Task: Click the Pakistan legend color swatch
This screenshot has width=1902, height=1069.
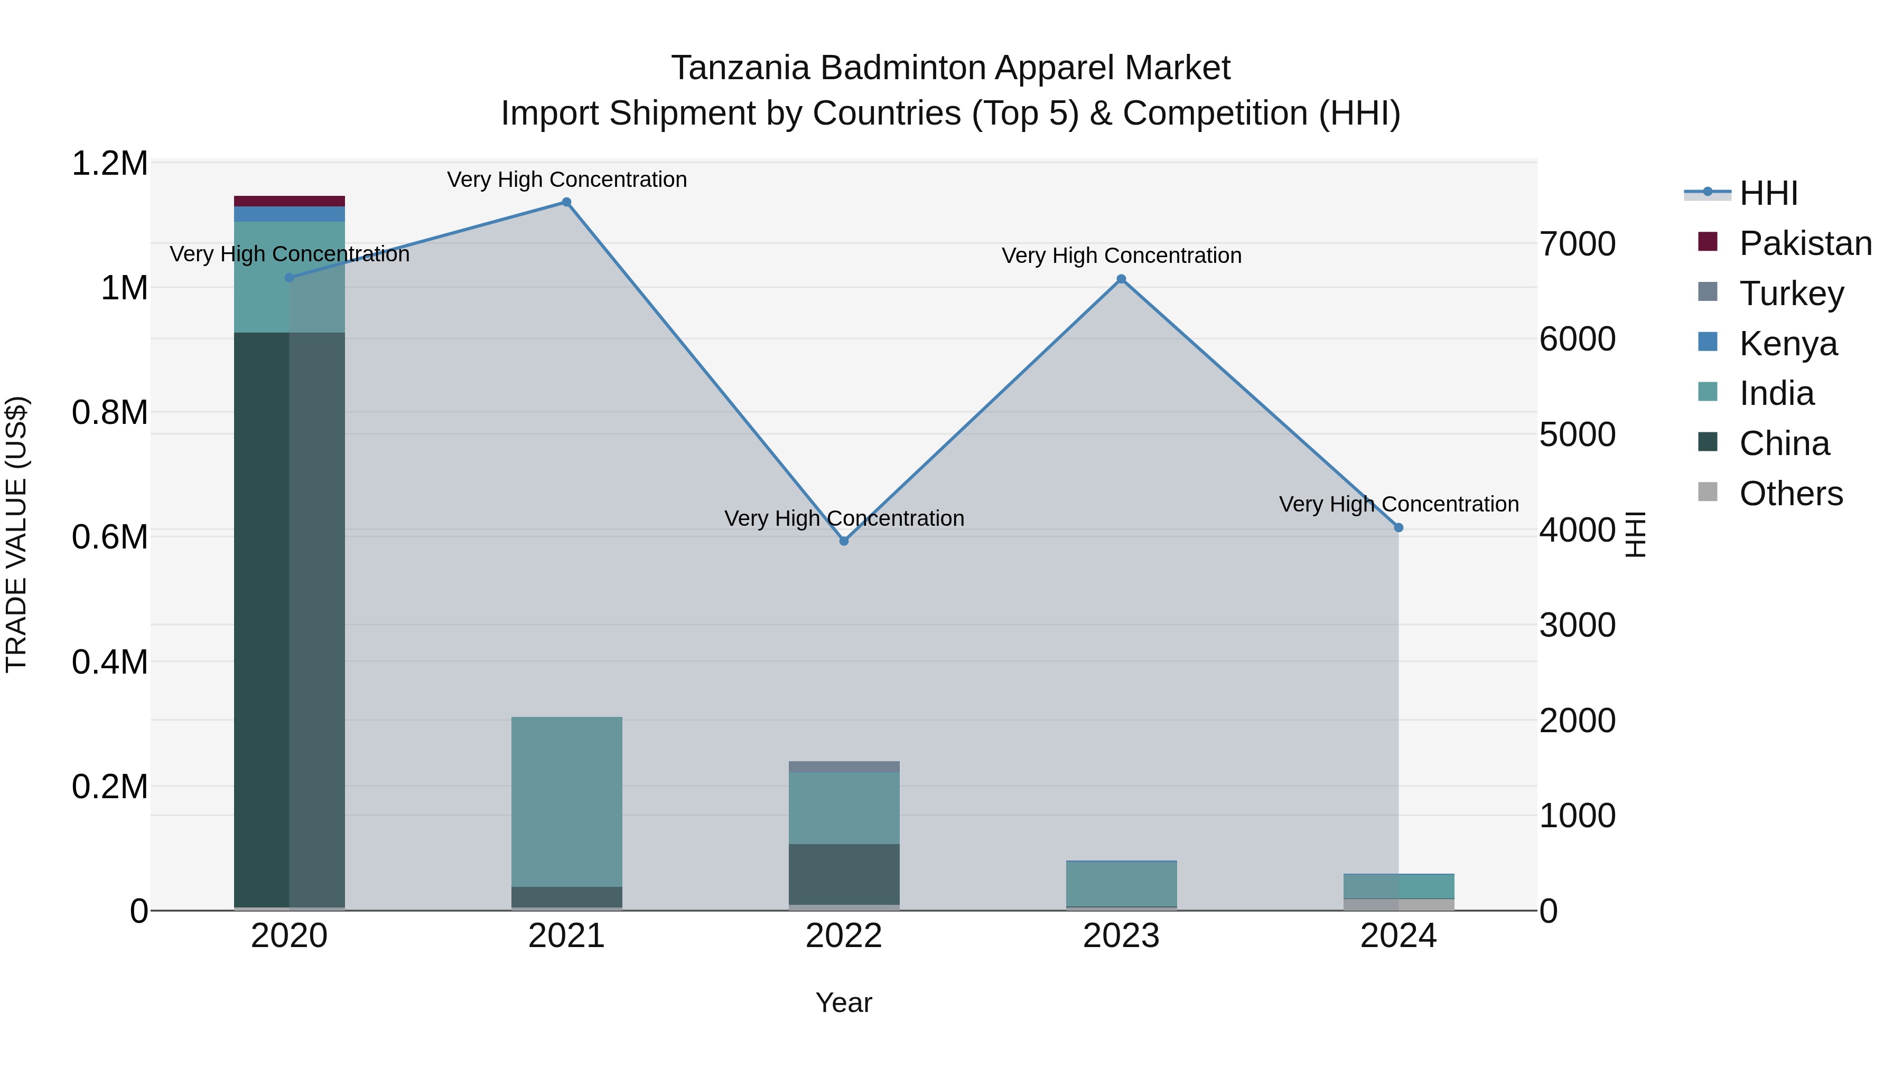Action: coord(1707,242)
